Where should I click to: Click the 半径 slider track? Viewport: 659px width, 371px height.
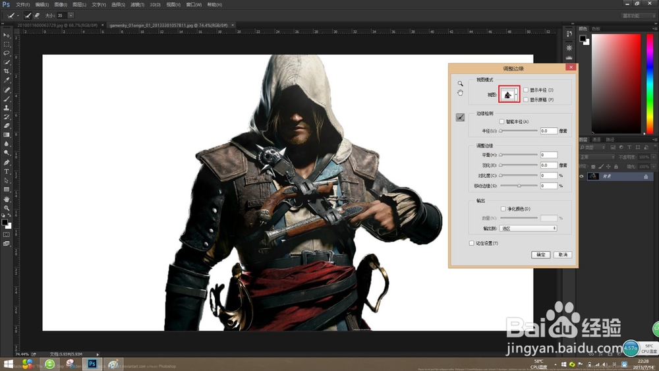(x=519, y=131)
